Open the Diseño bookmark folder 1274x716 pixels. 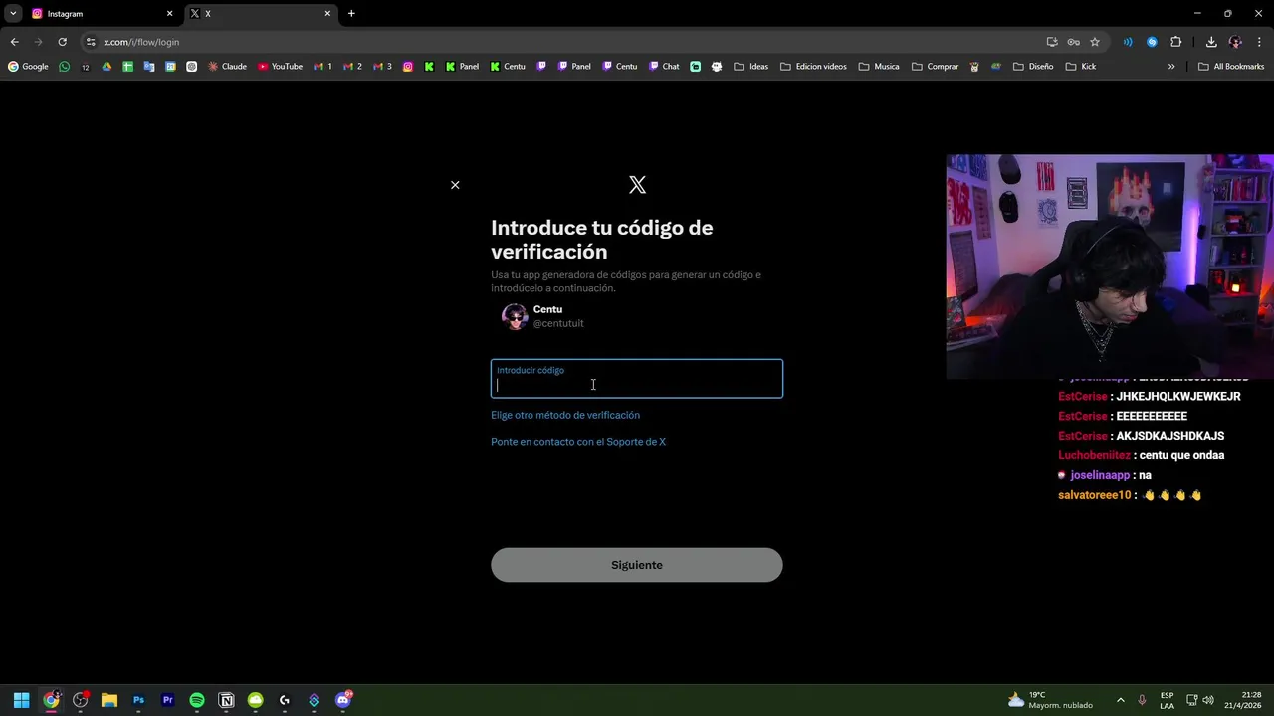(x=1032, y=67)
